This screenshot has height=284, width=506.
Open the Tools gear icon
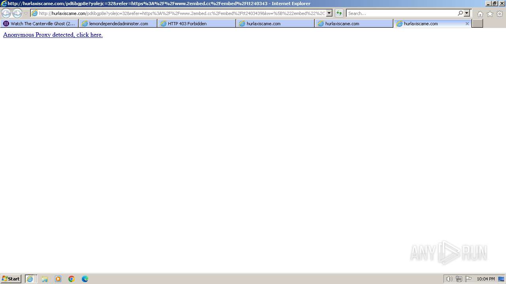pos(500,14)
